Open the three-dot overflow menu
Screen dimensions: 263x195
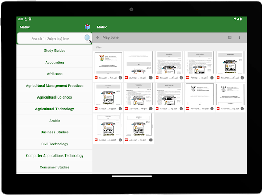click(239, 37)
